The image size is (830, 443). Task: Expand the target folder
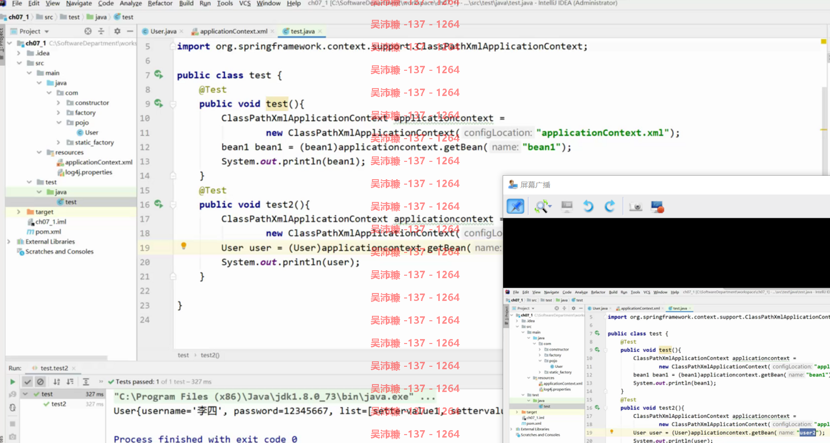coord(19,211)
